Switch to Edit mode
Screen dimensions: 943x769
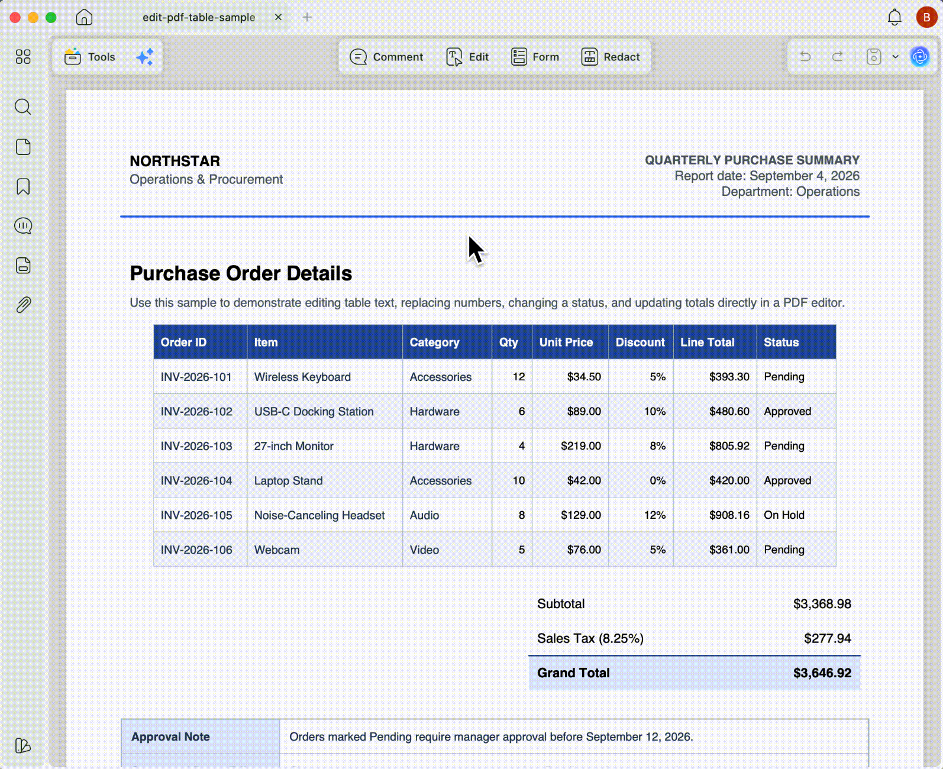coord(467,57)
